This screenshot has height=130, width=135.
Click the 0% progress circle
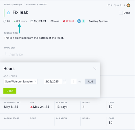[5, 21]
